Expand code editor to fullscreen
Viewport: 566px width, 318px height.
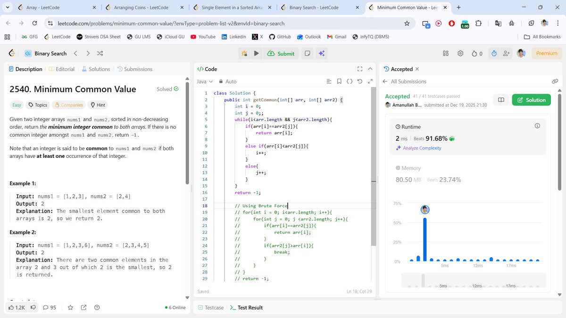(359, 69)
